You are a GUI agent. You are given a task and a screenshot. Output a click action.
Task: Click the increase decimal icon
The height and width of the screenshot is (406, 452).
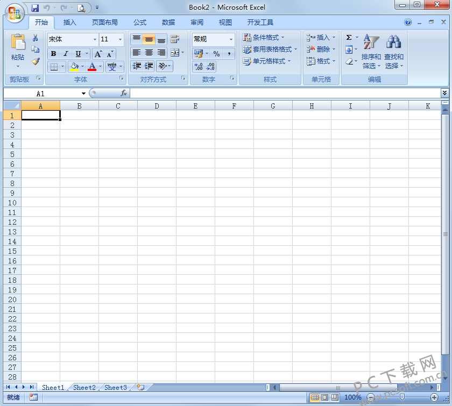(x=197, y=67)
